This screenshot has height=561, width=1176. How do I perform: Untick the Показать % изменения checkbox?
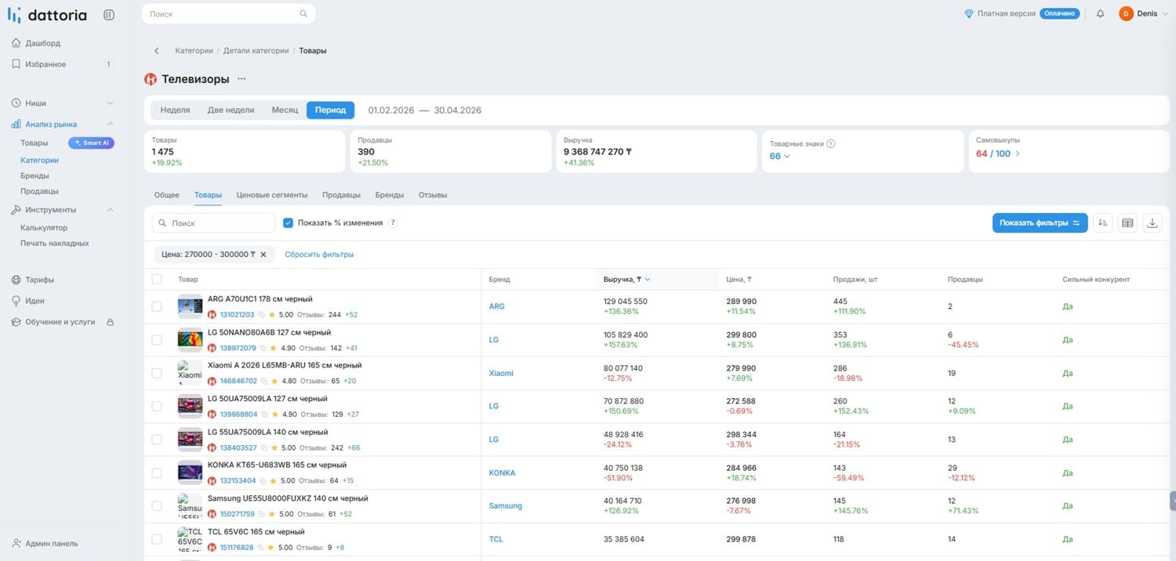[x=288, y=223]
